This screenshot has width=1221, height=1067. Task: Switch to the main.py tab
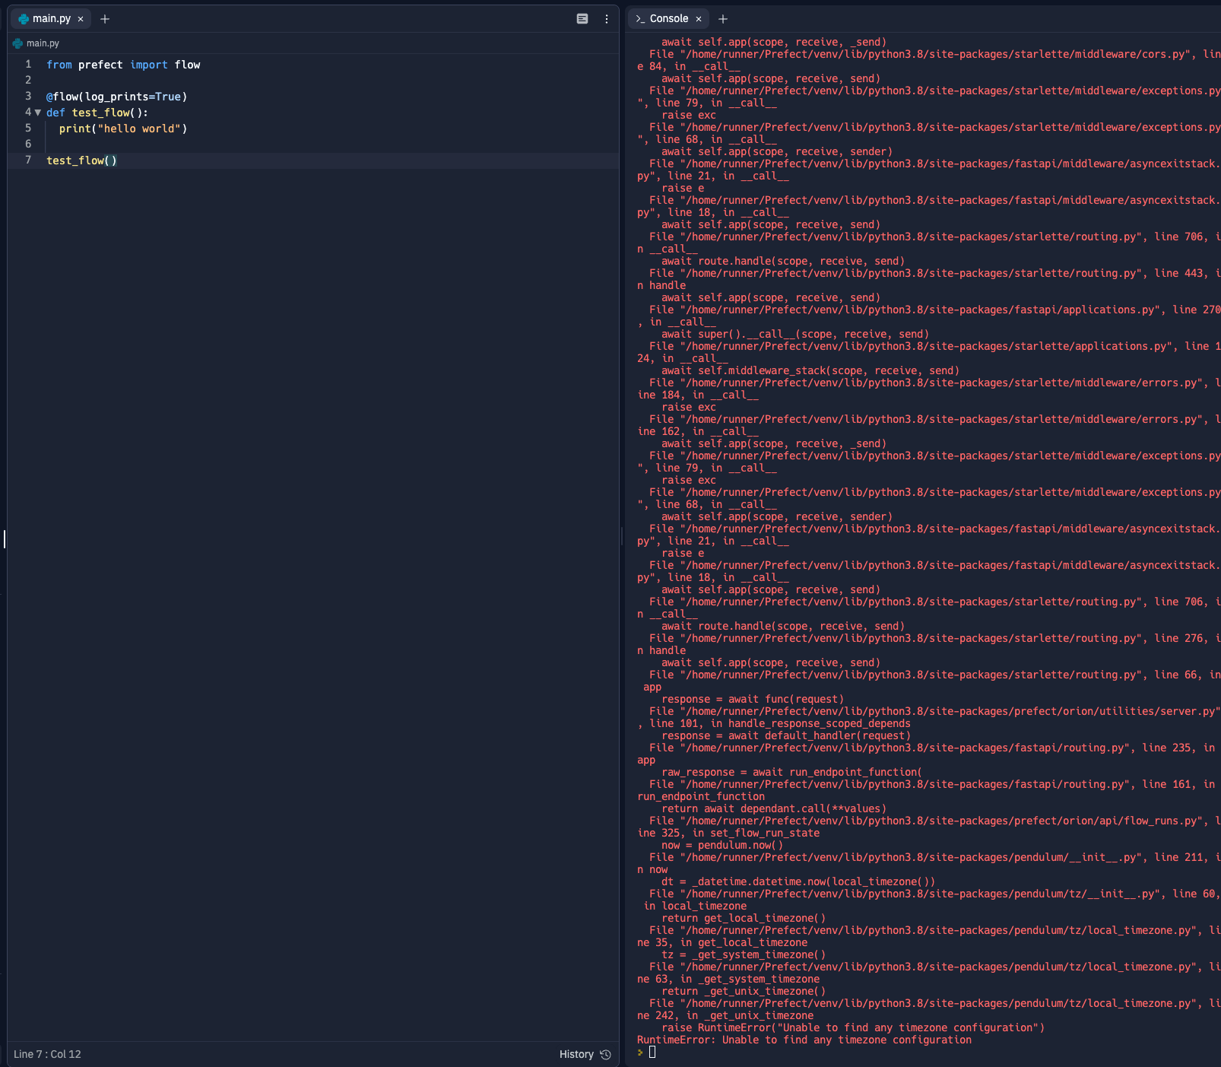[50, 18]
